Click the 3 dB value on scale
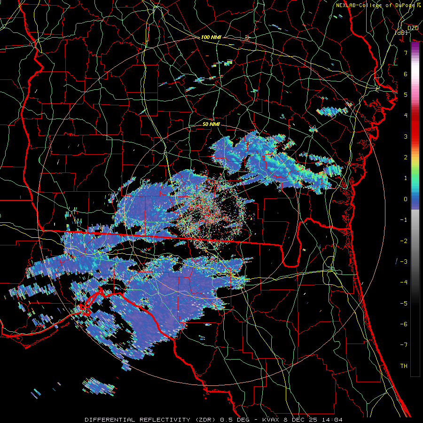This screenshot has width=423, height=423. point(406,136)
